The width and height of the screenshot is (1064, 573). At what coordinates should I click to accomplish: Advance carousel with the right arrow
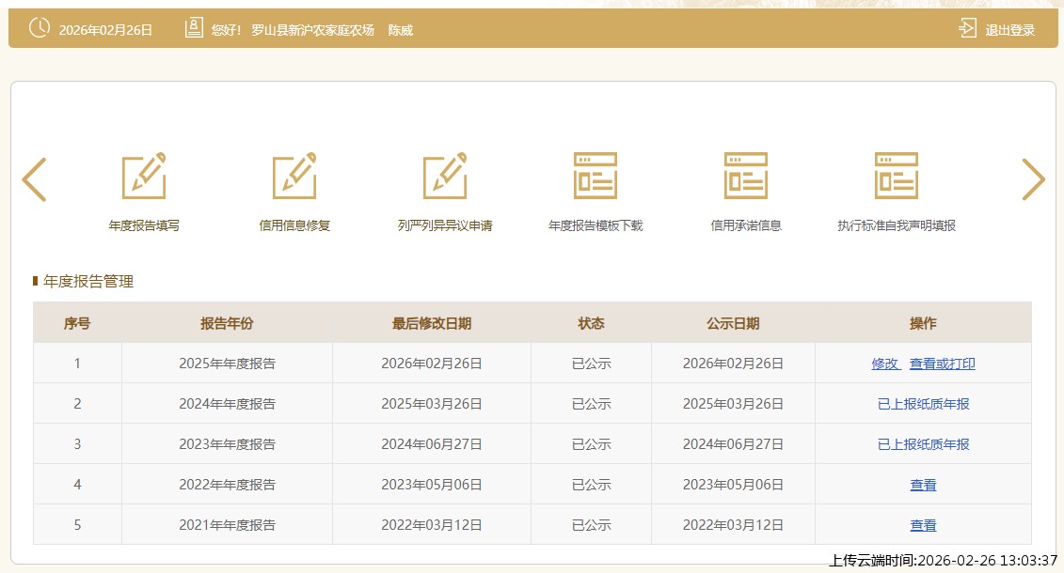pyautogui.click(x=1033, y=178)
